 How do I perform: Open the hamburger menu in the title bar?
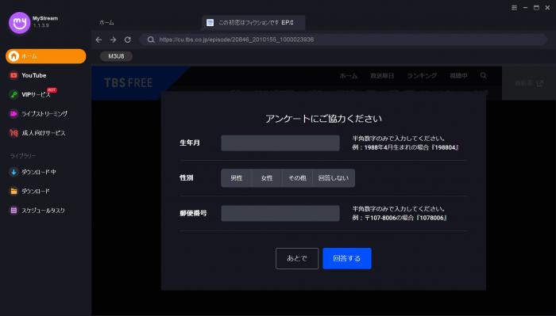click(x=514, y=7)
